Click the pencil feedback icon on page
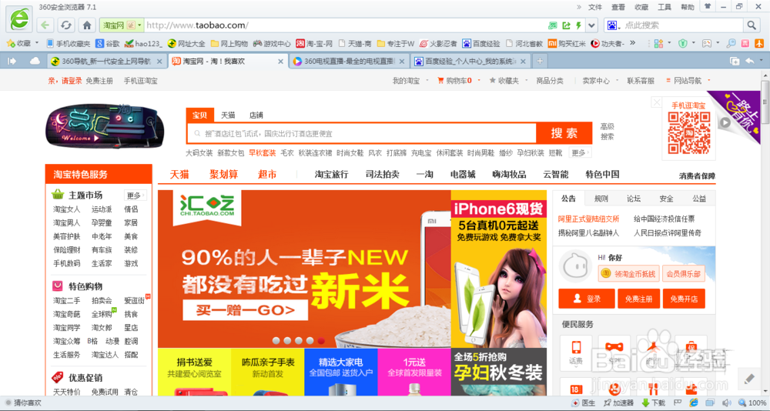The width and height of the screenshot is (770, 411). tap(749, 379)
